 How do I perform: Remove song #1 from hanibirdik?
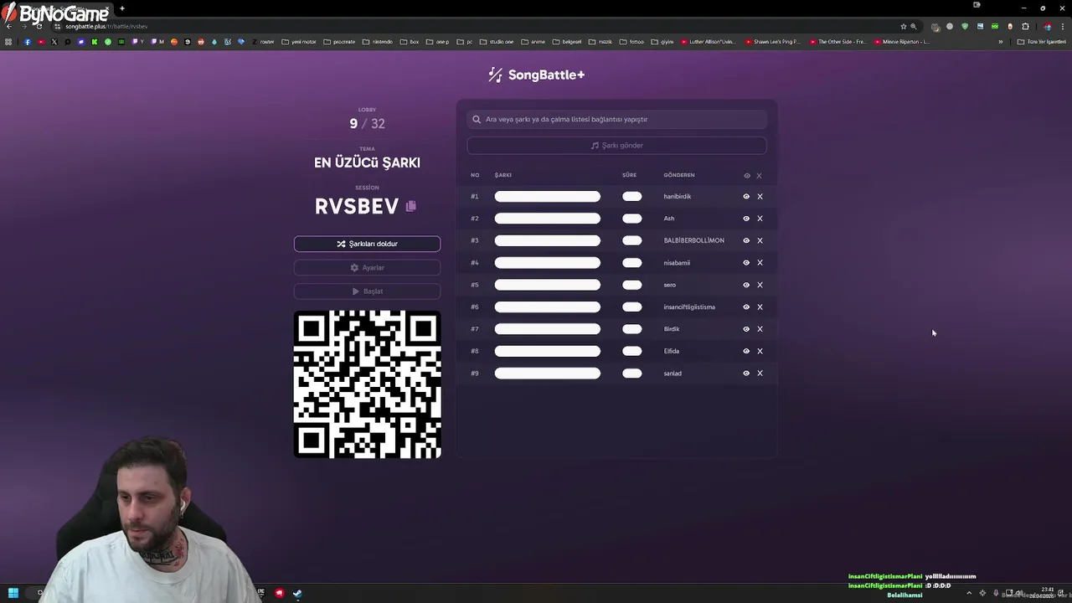click(760, 196)
